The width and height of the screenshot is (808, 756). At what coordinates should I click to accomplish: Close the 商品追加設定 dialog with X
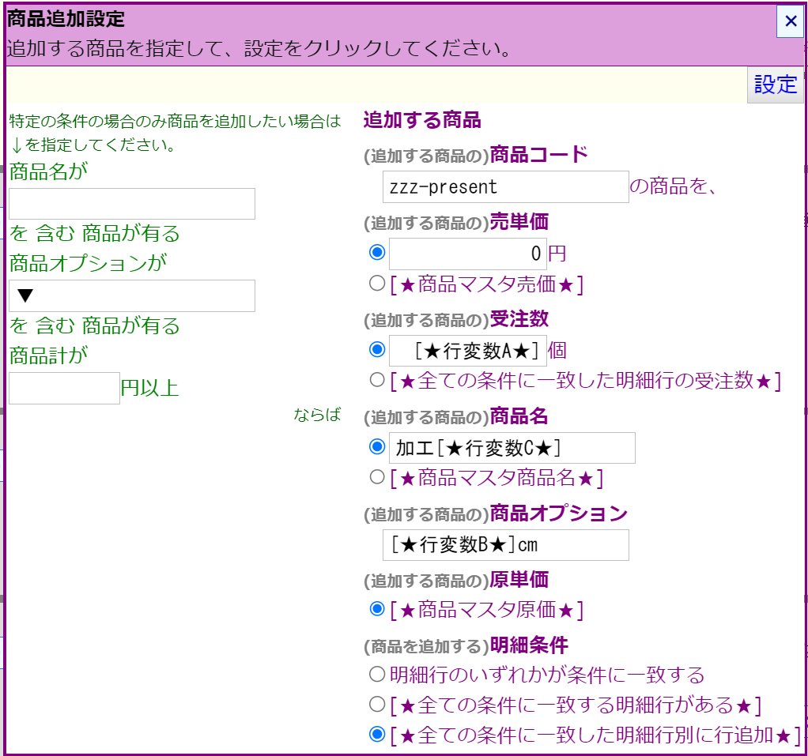point(789,21)
